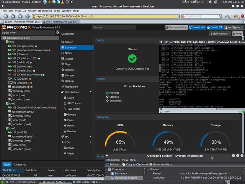Select VM 109 Debian13-full-clone1-cloud-init
Viewport: 245px width, 184px height.
[32, 107]
